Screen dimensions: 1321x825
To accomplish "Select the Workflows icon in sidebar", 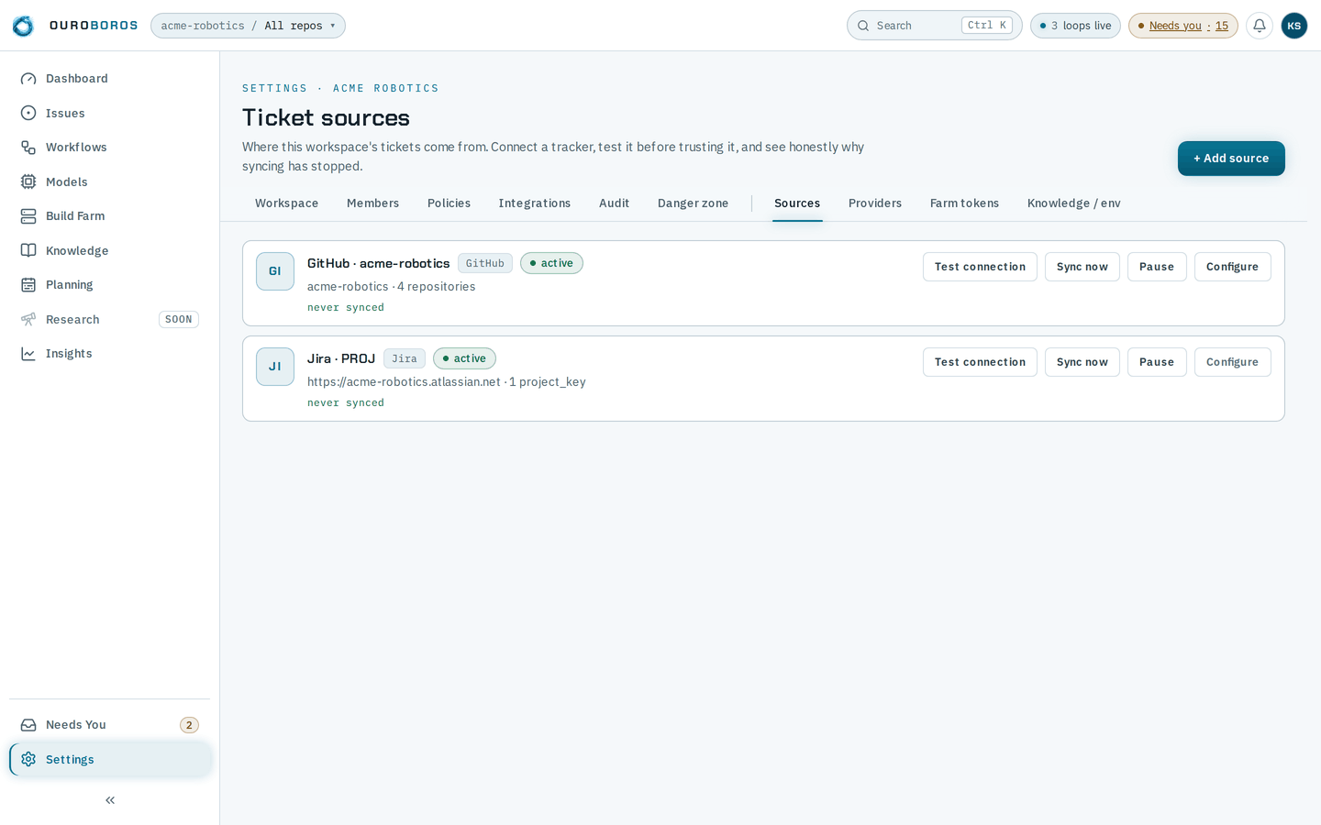I will coord(28,148).
